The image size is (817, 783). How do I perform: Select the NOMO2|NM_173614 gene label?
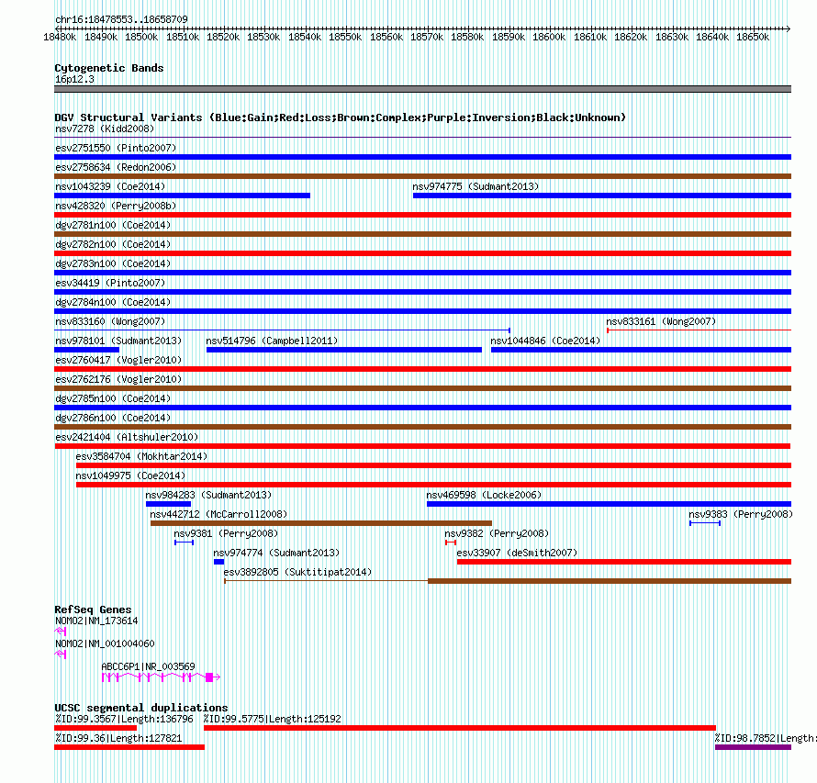click(96, 621)
